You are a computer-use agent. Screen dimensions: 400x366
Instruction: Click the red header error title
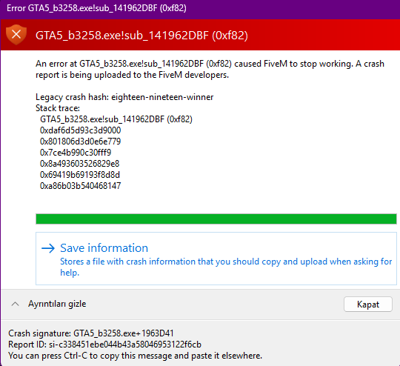(141, 36)
